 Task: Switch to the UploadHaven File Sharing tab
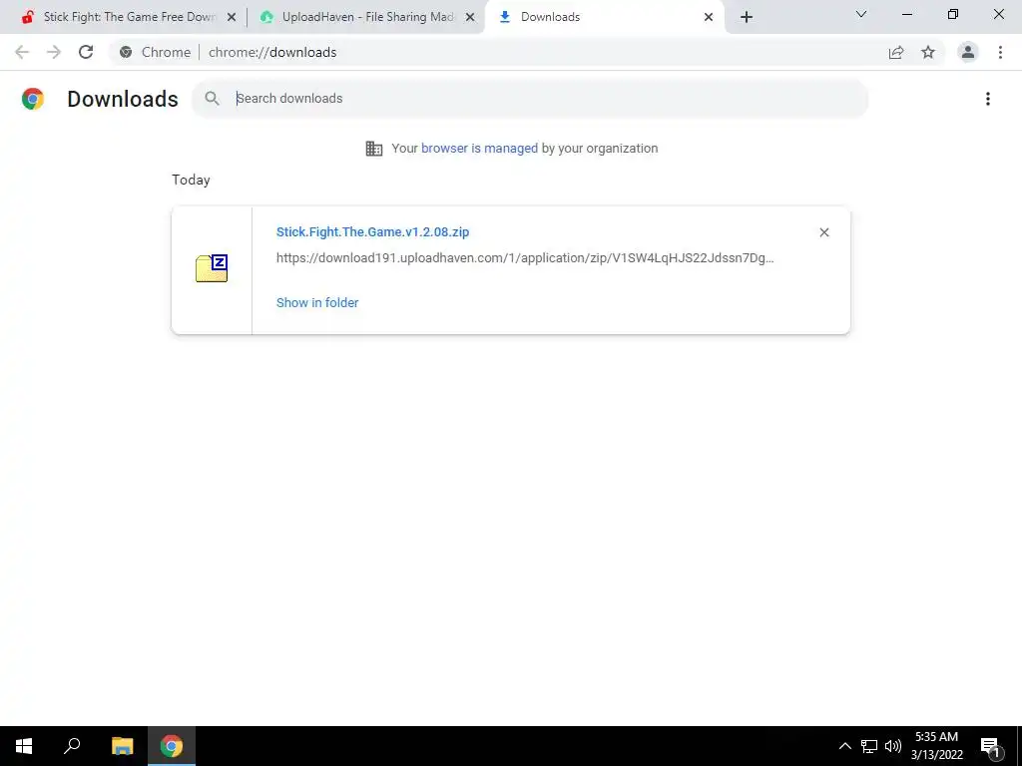tap(368, 17)
